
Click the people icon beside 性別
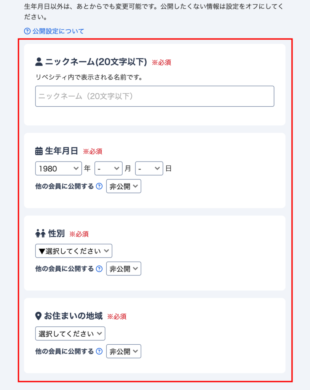40,233
